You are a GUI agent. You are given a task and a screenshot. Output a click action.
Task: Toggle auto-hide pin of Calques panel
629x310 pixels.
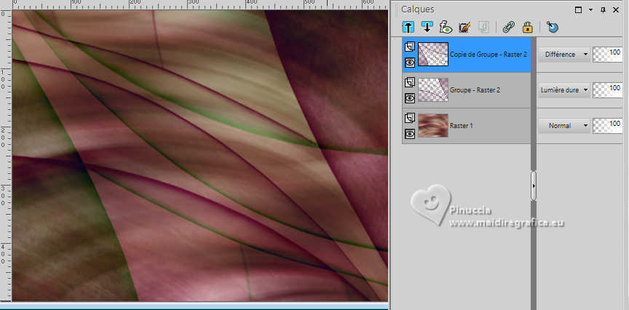click(x=603, y=10)
